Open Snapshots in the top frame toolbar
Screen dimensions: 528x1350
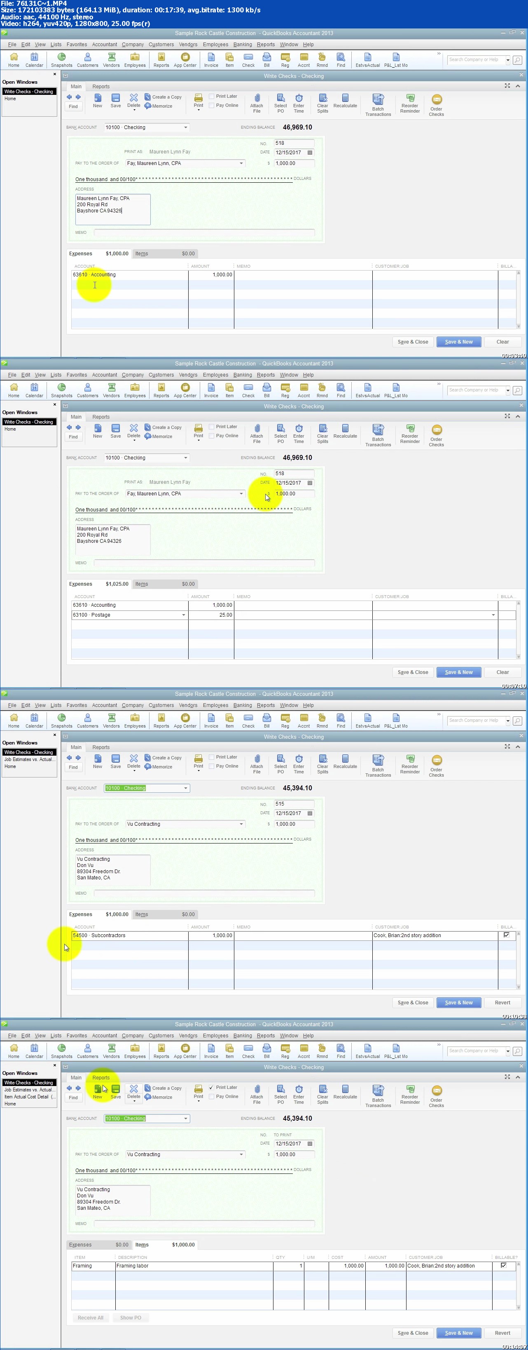click(x=61, y=60)
